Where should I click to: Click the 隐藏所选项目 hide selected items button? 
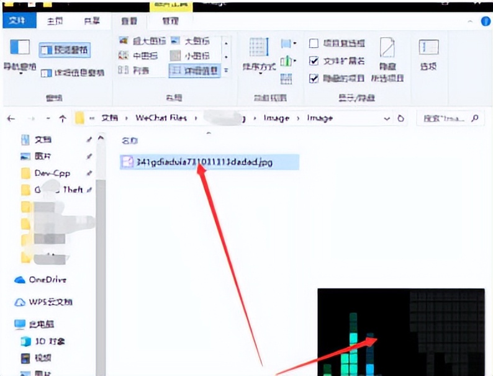pyautogui.click(x=387, y=60)
